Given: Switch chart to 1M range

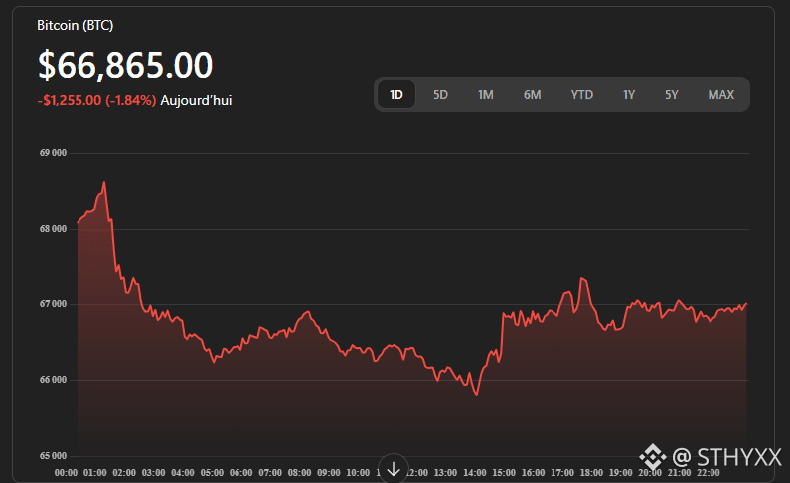Looking at the screenshot, I should [486, 94].
